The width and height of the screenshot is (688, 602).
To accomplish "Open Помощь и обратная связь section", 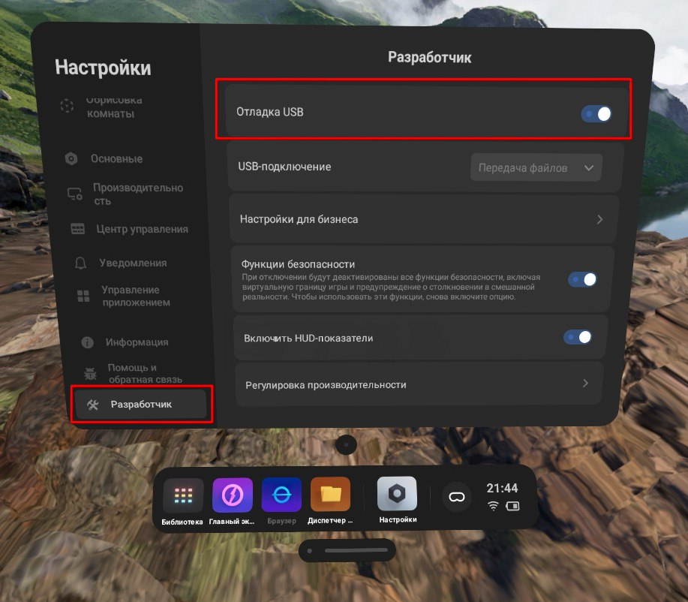I will pos(144,373).
